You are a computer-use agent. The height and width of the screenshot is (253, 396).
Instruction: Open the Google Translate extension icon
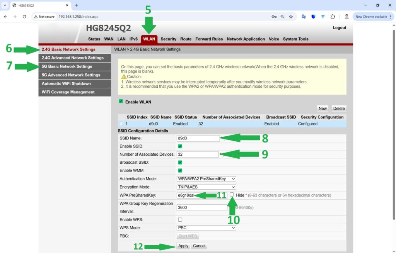point(304,17)
